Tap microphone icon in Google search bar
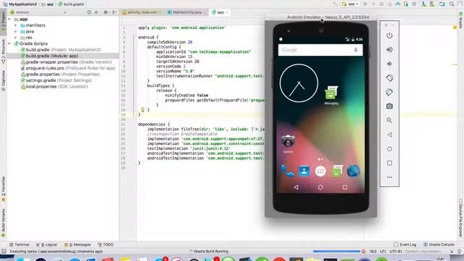Screen dimensions: 464x261 (x=356, y=50)
